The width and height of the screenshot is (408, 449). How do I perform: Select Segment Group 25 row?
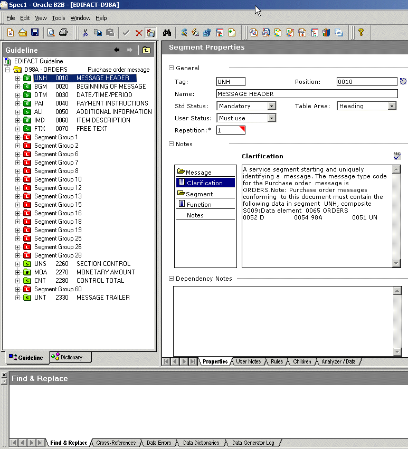tap(58, 238)
